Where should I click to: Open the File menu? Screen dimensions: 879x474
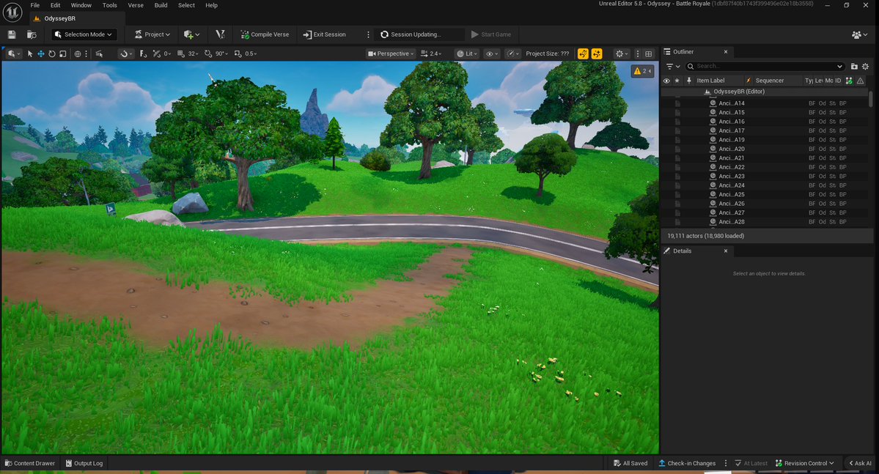click(x=34, y=5)
